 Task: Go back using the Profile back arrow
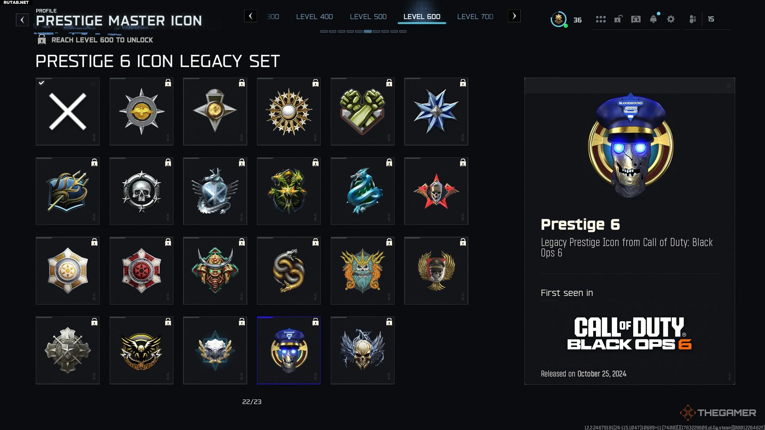(22, 20)
